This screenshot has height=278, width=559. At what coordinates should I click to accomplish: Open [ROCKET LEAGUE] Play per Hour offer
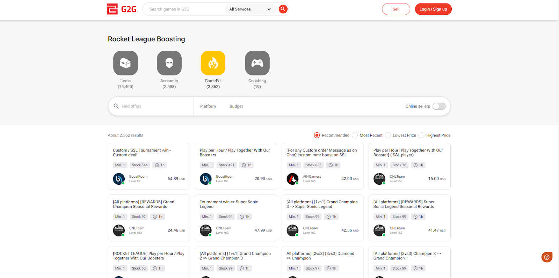coord(149,262)
